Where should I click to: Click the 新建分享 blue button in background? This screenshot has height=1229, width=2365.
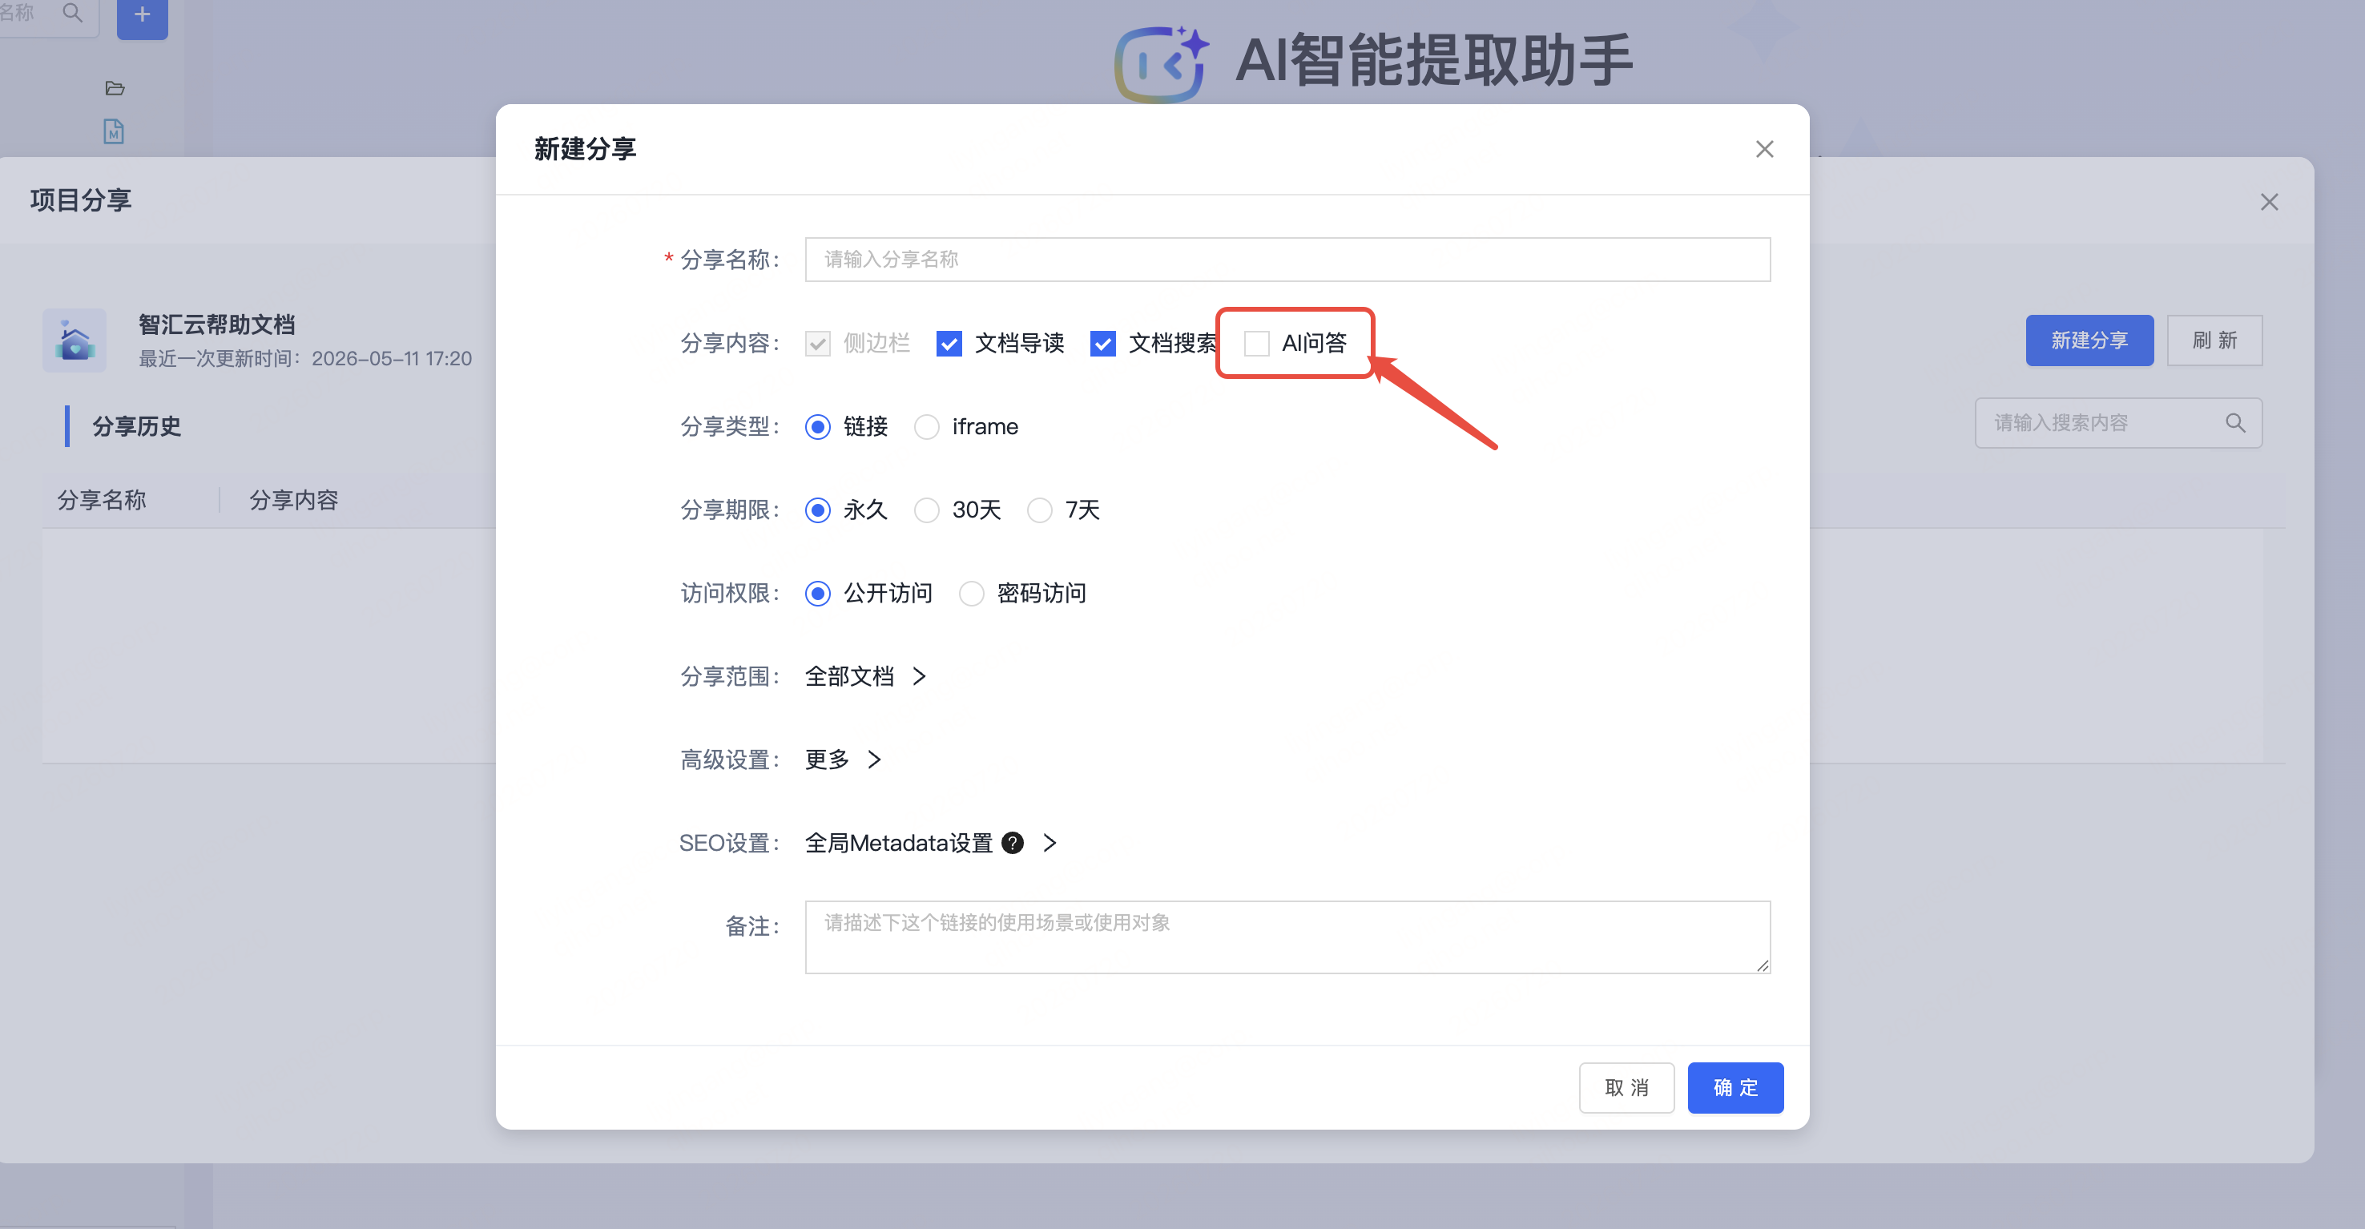[x=2089, y=340]
